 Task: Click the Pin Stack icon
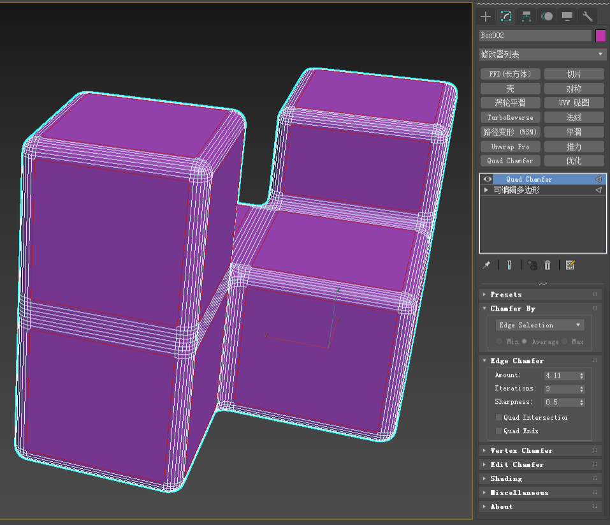487,265
